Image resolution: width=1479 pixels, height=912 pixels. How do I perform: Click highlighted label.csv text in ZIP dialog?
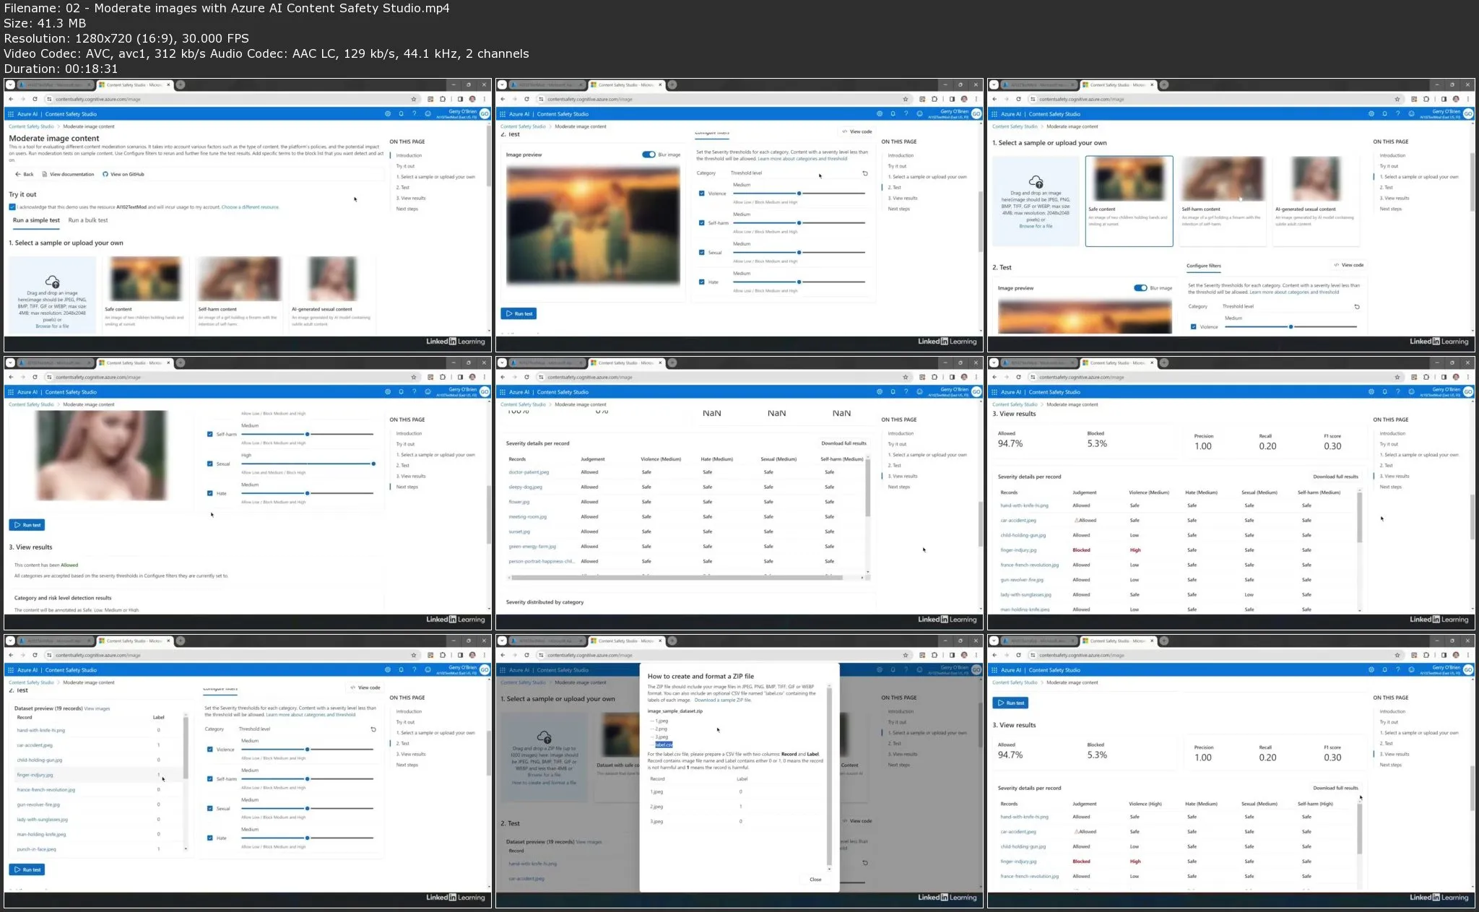pyautogui.click(x=664, y=744)
